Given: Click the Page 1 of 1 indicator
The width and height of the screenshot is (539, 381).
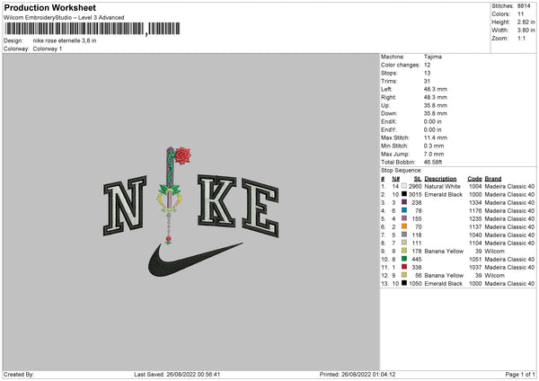Looking at the screenshot, I should click(x=520, y=374).
